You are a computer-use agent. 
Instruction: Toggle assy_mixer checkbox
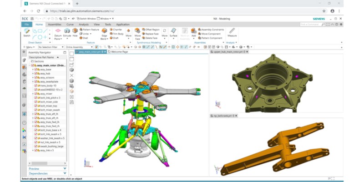click(x=36, y=94)
